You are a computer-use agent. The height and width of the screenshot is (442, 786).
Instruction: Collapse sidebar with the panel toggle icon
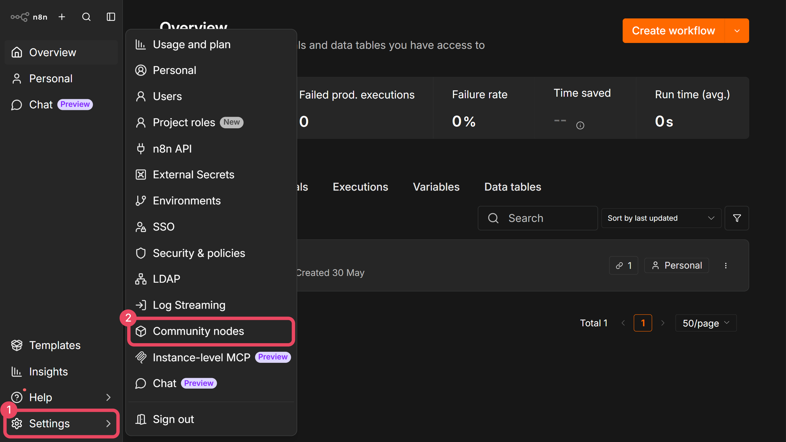[111, 17]
